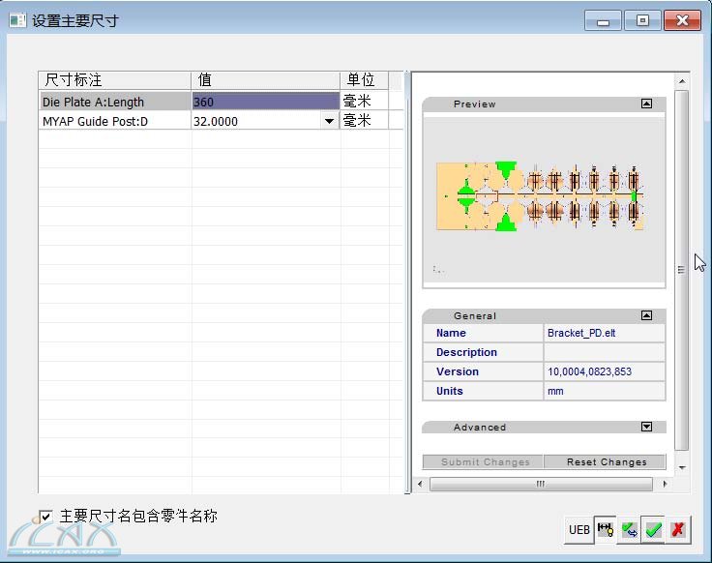Click the UEB button

click(578, 530)
